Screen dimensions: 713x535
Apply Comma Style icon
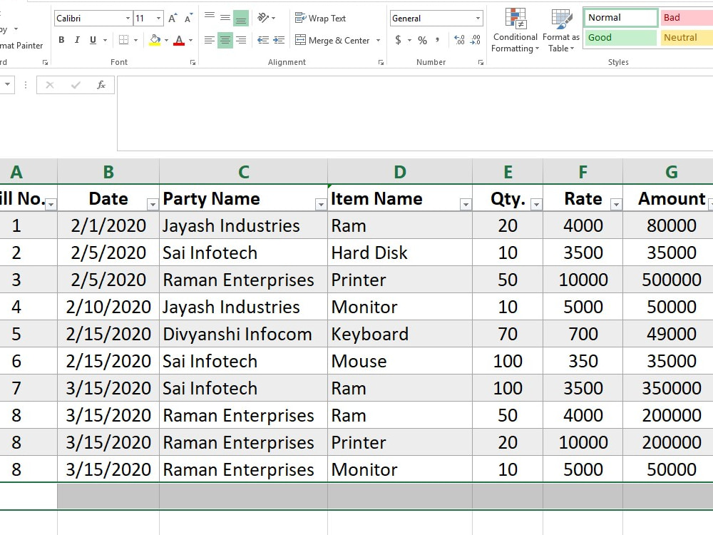[438, 40]
